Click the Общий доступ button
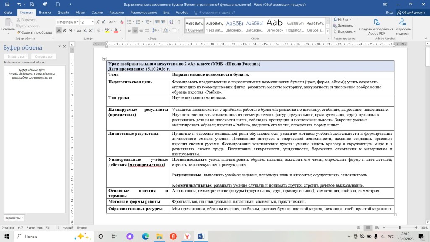The image size is (430, 242). tap(411, 12)
